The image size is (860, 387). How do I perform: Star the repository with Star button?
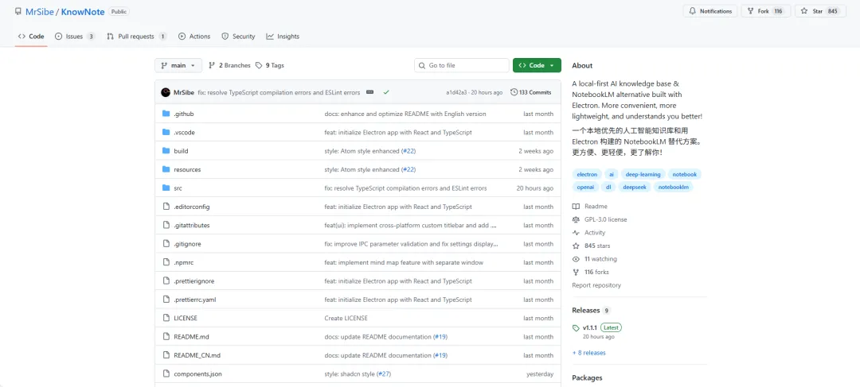820,11
